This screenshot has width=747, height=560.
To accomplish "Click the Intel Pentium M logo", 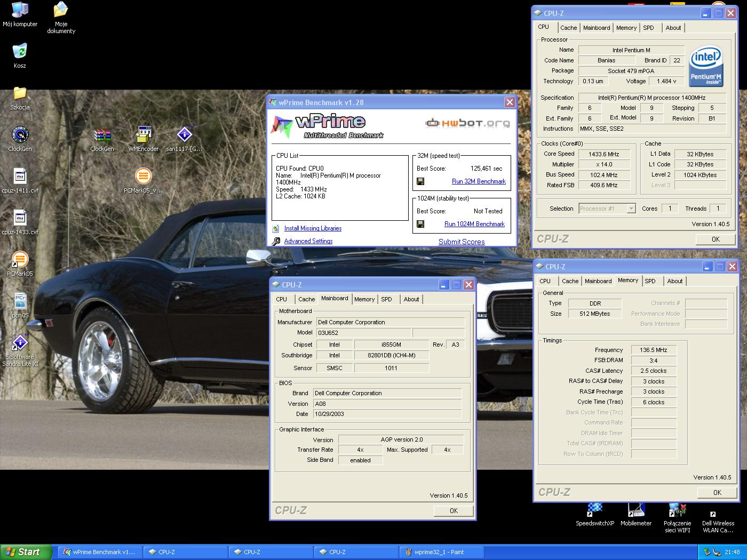I will pyautogui.click(x=705, y=66).
